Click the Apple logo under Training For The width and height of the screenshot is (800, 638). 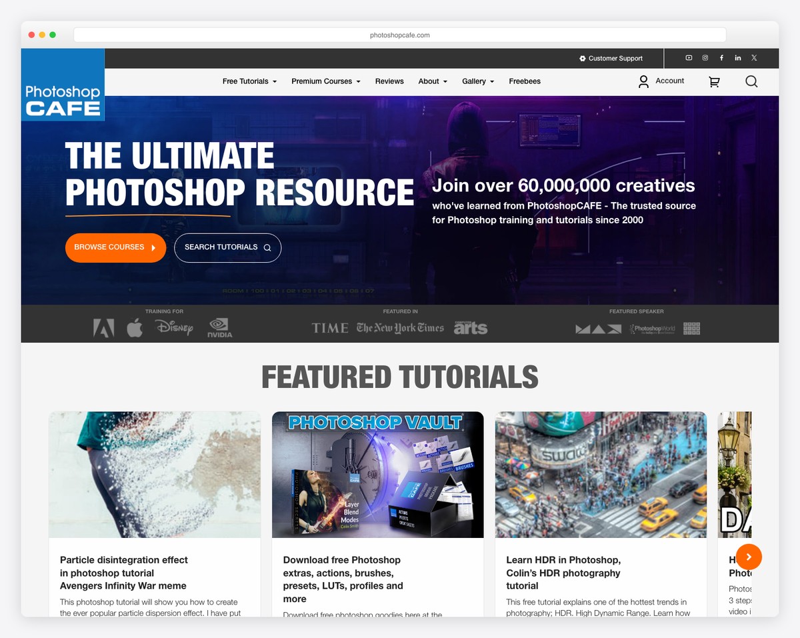click(135, 327)
